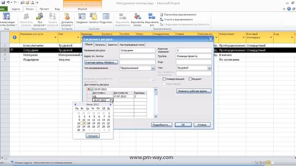The height and width of the screenshot is (166, 296).
Task: Click the Windows Account button
Action: tap(101, 62)
